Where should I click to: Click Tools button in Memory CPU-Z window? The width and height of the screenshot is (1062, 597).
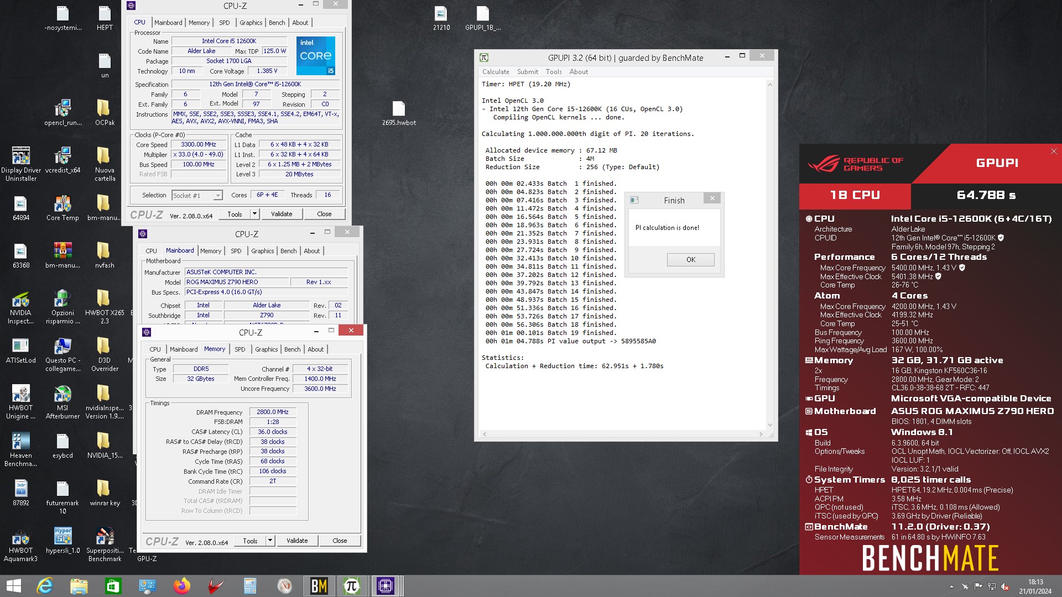pyautogui.click(x=250, y=541)
